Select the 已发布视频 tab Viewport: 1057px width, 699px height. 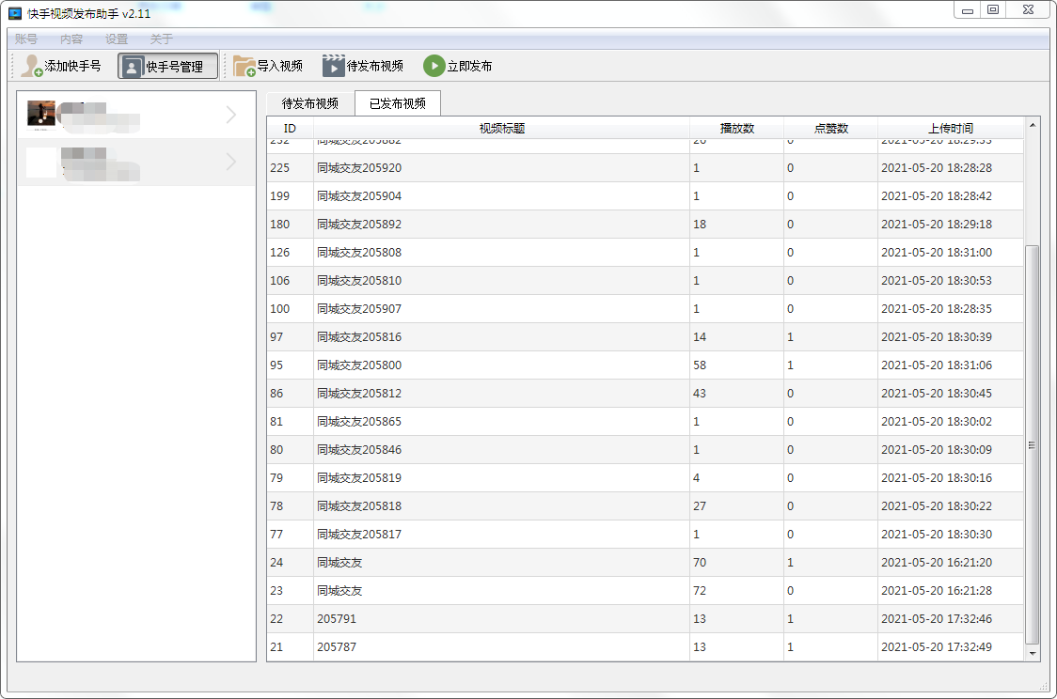coord(398,103)
